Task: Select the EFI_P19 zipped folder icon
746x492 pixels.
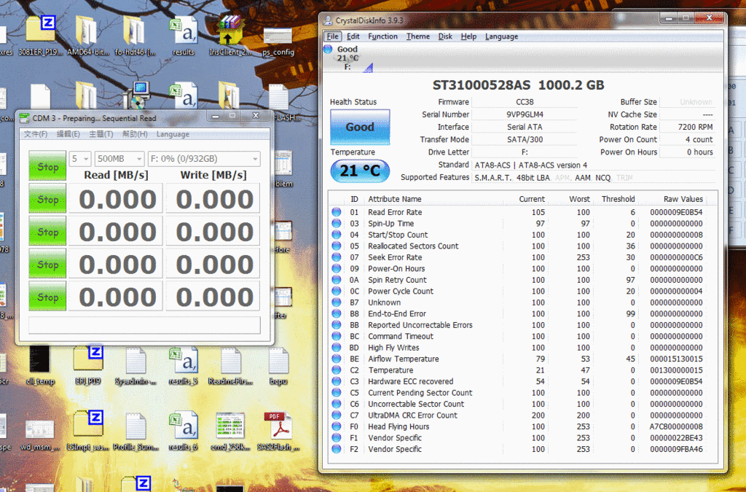Action: tap(86, 363)
